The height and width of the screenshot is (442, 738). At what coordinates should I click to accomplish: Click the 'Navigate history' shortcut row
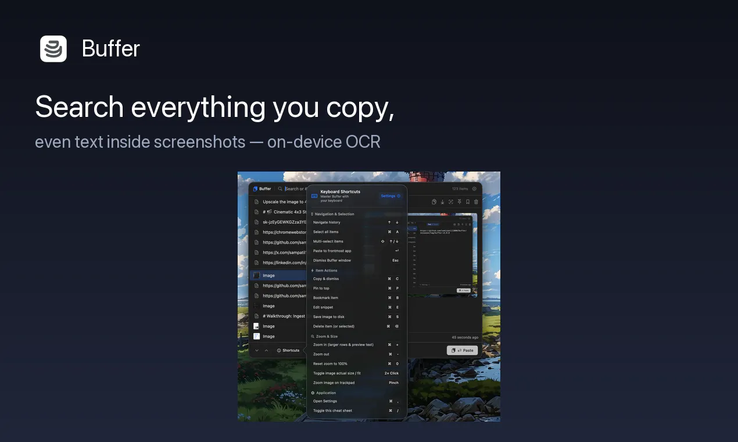[x=356, y=222]
